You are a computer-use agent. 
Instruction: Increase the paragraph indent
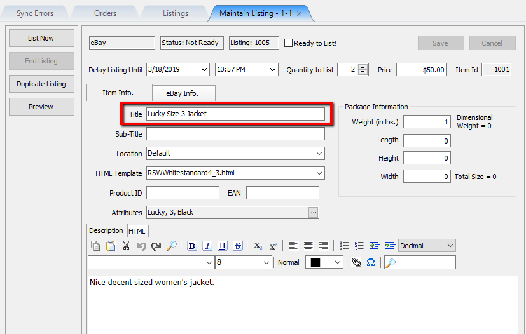(x=390, y=246)
